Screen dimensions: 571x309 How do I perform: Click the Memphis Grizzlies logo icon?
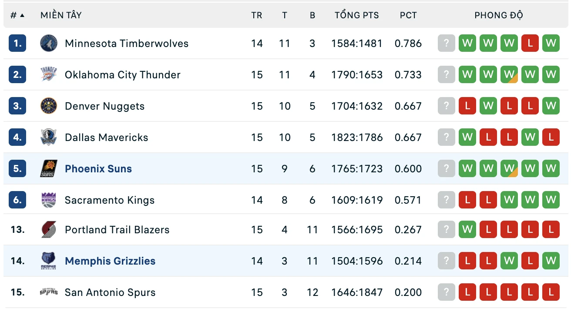point(49,261)
